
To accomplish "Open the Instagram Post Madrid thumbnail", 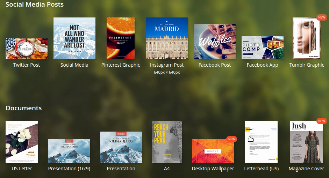I will tap(167, 38).
